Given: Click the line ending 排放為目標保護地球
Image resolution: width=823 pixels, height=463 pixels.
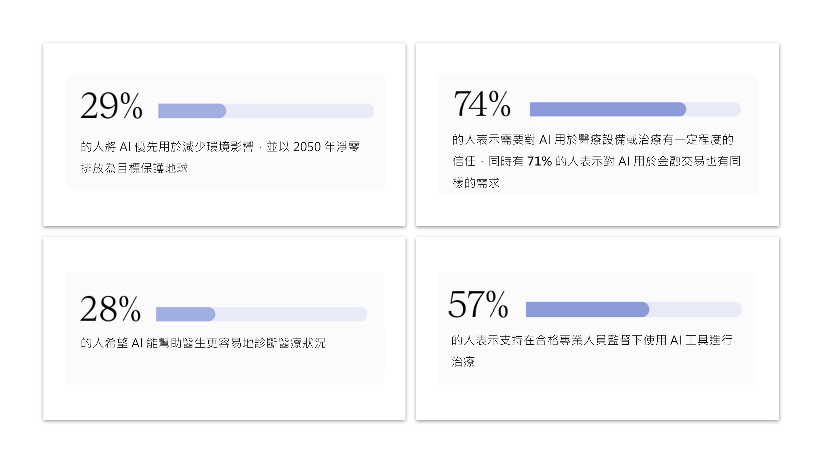Looking at the screenshot, I should (x=135, y=168).
